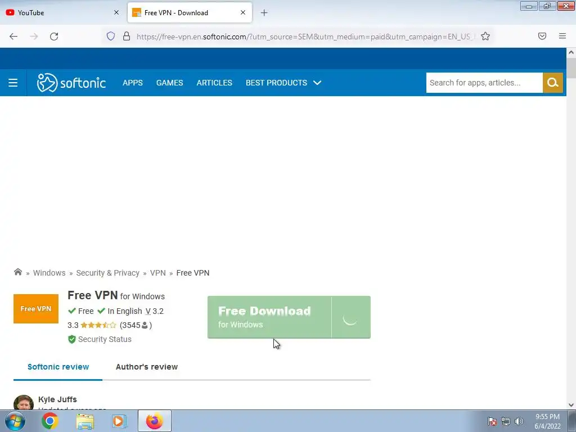This screenshot has height=432, width=576.
Task: Open the Windows Start menu
Action: 15,421
